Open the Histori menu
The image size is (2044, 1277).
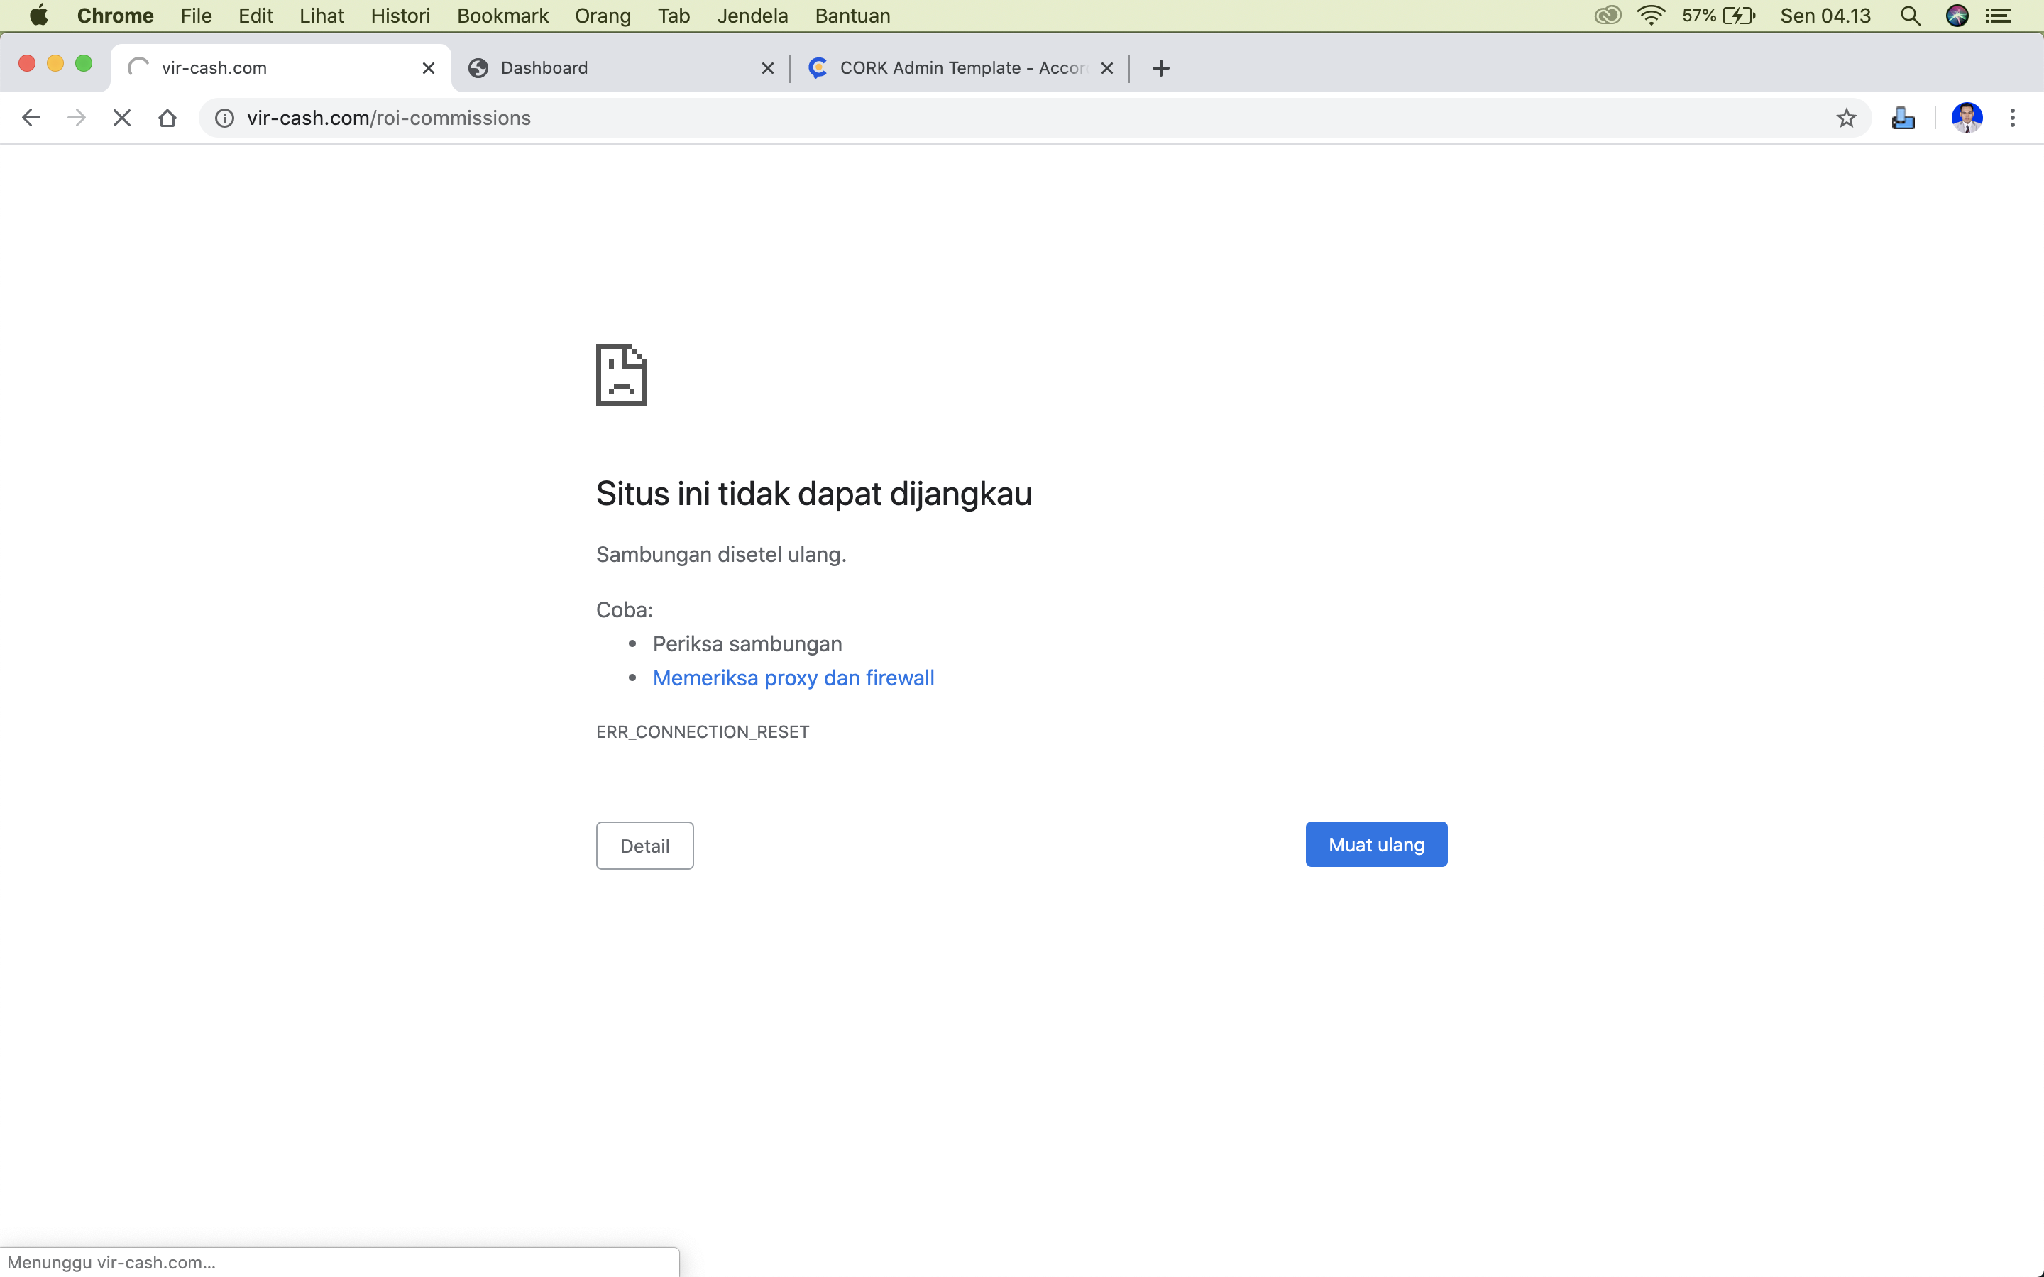[x=400, y=15]
